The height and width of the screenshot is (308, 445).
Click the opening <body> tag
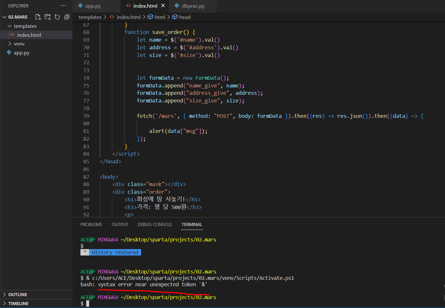coord(109,177)
